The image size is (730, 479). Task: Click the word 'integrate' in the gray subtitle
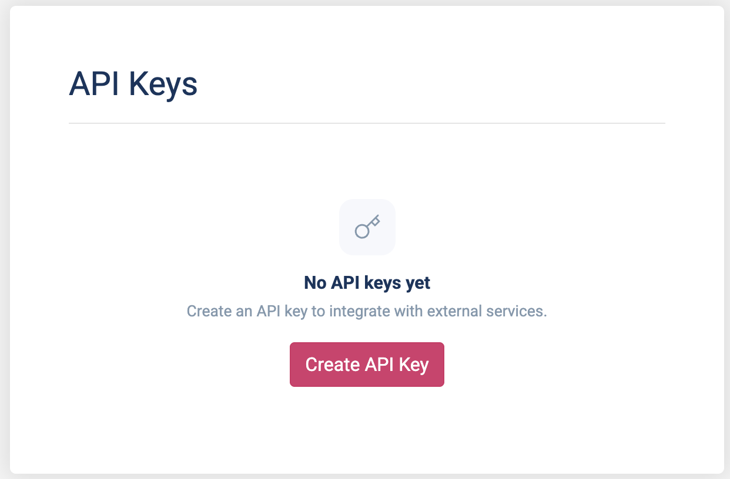356,311
